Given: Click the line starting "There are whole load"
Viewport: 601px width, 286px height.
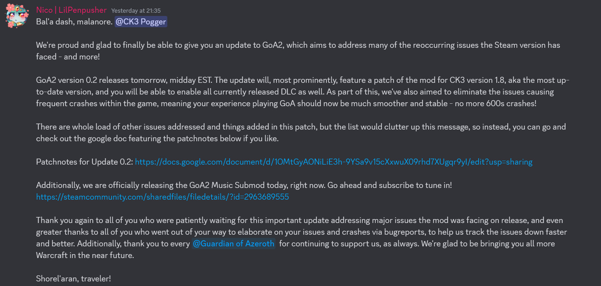Looking at the screenshot, I should 301,127.
